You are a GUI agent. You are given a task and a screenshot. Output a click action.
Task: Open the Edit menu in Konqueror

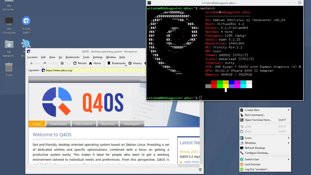[43, 57]
